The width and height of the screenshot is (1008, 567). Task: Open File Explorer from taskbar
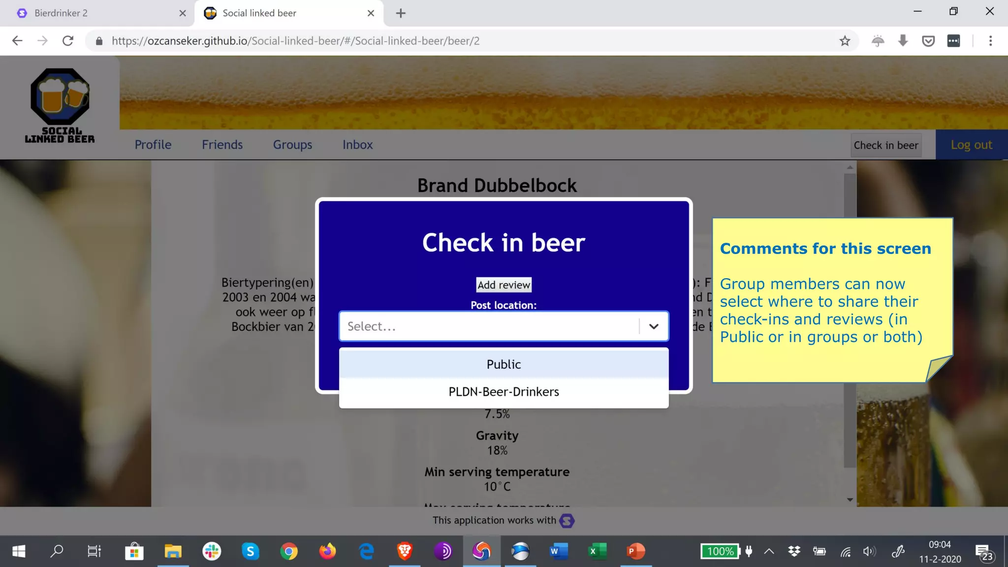coord(173,551)
